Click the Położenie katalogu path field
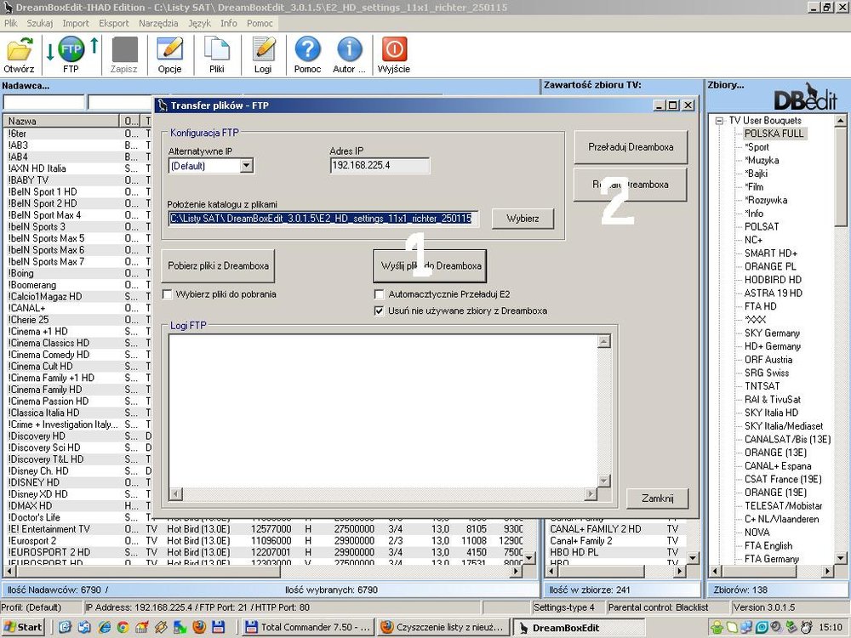Viewport: 851px width, 638px height. click(323, 219)
